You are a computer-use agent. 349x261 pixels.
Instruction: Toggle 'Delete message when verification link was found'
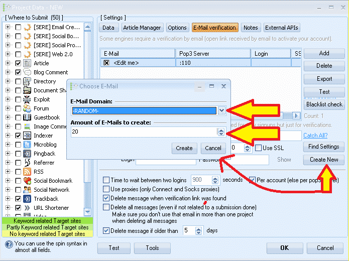click(x=106, y=198)
